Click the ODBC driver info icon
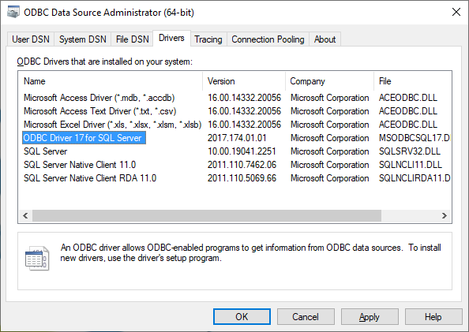The image size is (469, 332). [37, 258]
